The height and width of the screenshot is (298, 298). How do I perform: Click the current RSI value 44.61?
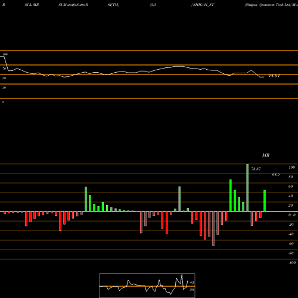[x=274, y=76]
